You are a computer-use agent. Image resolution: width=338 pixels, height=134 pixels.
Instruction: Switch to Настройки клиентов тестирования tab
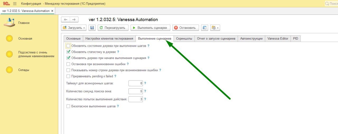tap(109, 39)
